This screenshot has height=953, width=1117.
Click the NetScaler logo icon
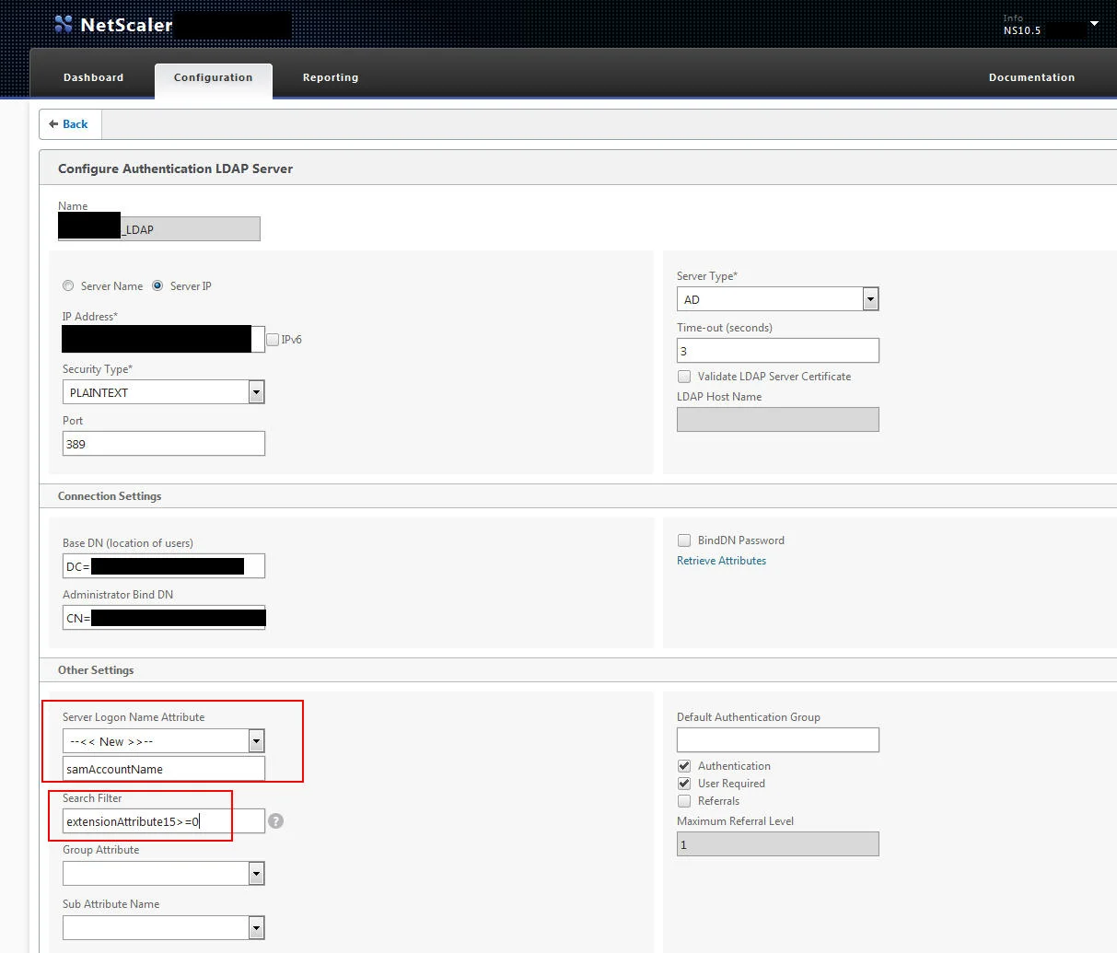[63, 25]
